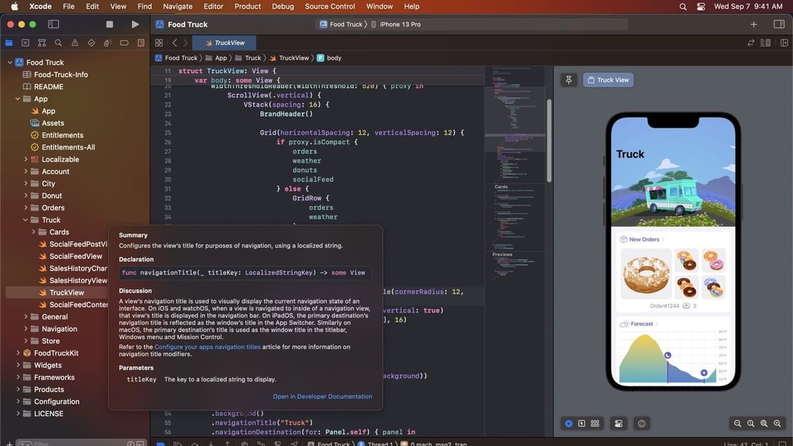Select the search navigator icon
Image resolution: width=793 pixels, height=446 pixels.
click(58, 42)
